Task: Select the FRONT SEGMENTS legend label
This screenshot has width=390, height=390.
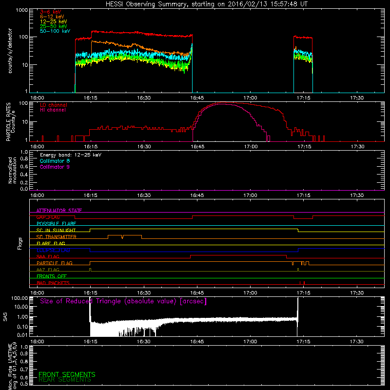Action: coord(67,374)
